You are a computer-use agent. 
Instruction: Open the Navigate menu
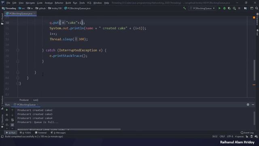coord(30,3)
